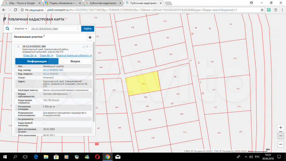Screen dimensions: 286x161
Task: Select the Информация tab
Action: click(x=35, y=62)
